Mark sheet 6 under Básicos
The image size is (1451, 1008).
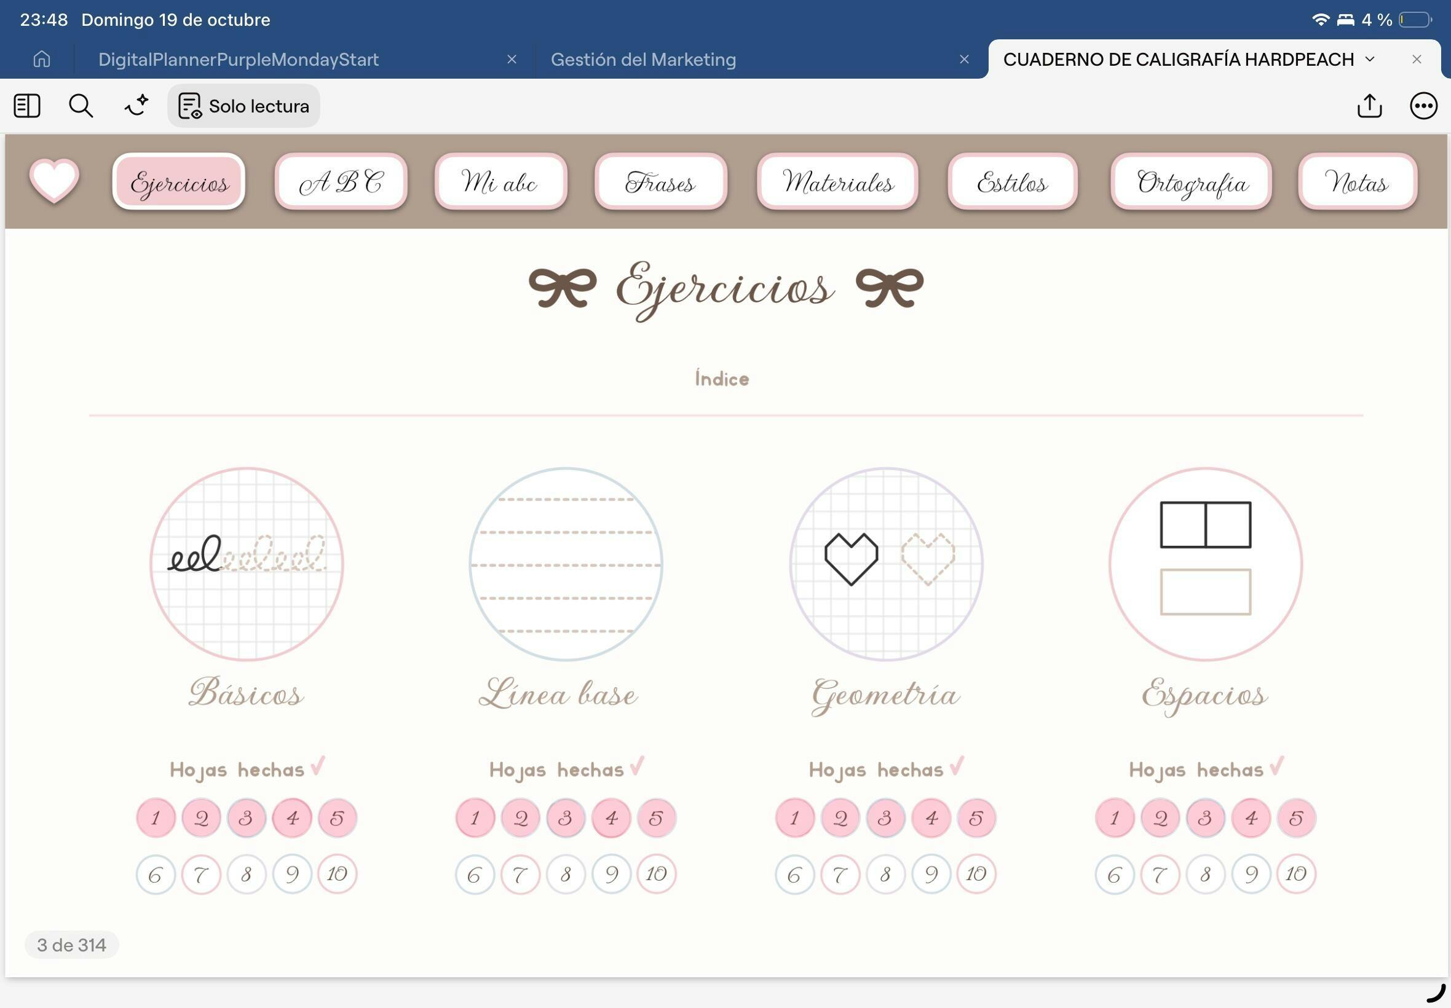pyautogui.click(x=156, y=874)
